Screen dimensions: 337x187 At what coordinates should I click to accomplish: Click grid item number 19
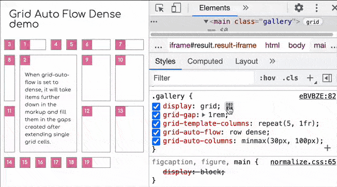96,163
